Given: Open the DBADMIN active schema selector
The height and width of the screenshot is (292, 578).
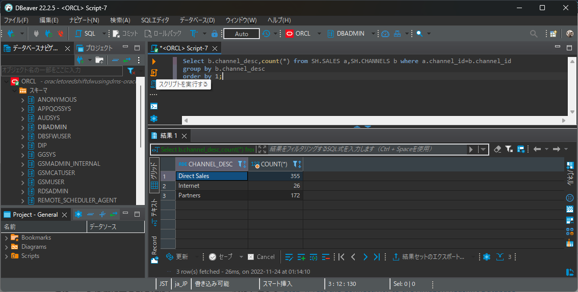Looking at the screenshot, I should point(346,34).
